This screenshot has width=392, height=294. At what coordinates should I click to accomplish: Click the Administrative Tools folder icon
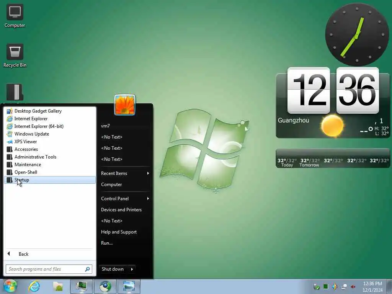(10, 157)
